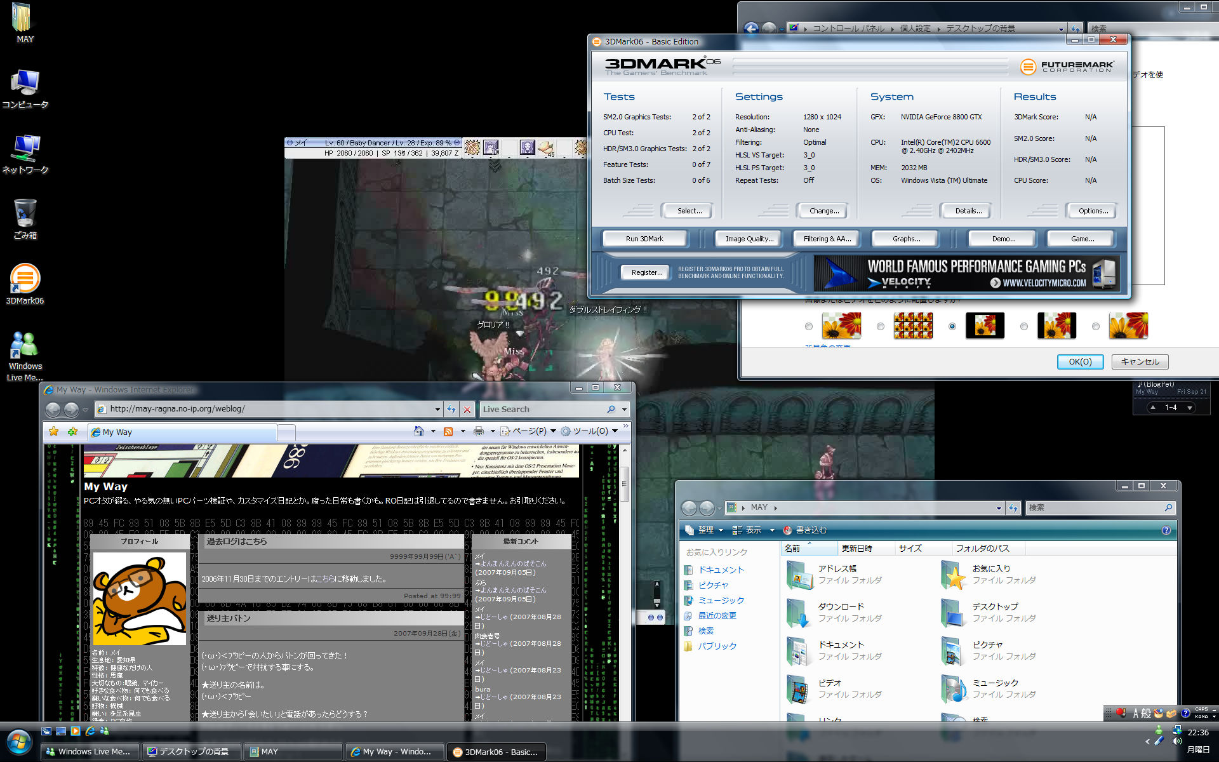Select the center wallpaper positioning radio
Image resolution: width=1219 pixels, height=762 pixels.
952,326
